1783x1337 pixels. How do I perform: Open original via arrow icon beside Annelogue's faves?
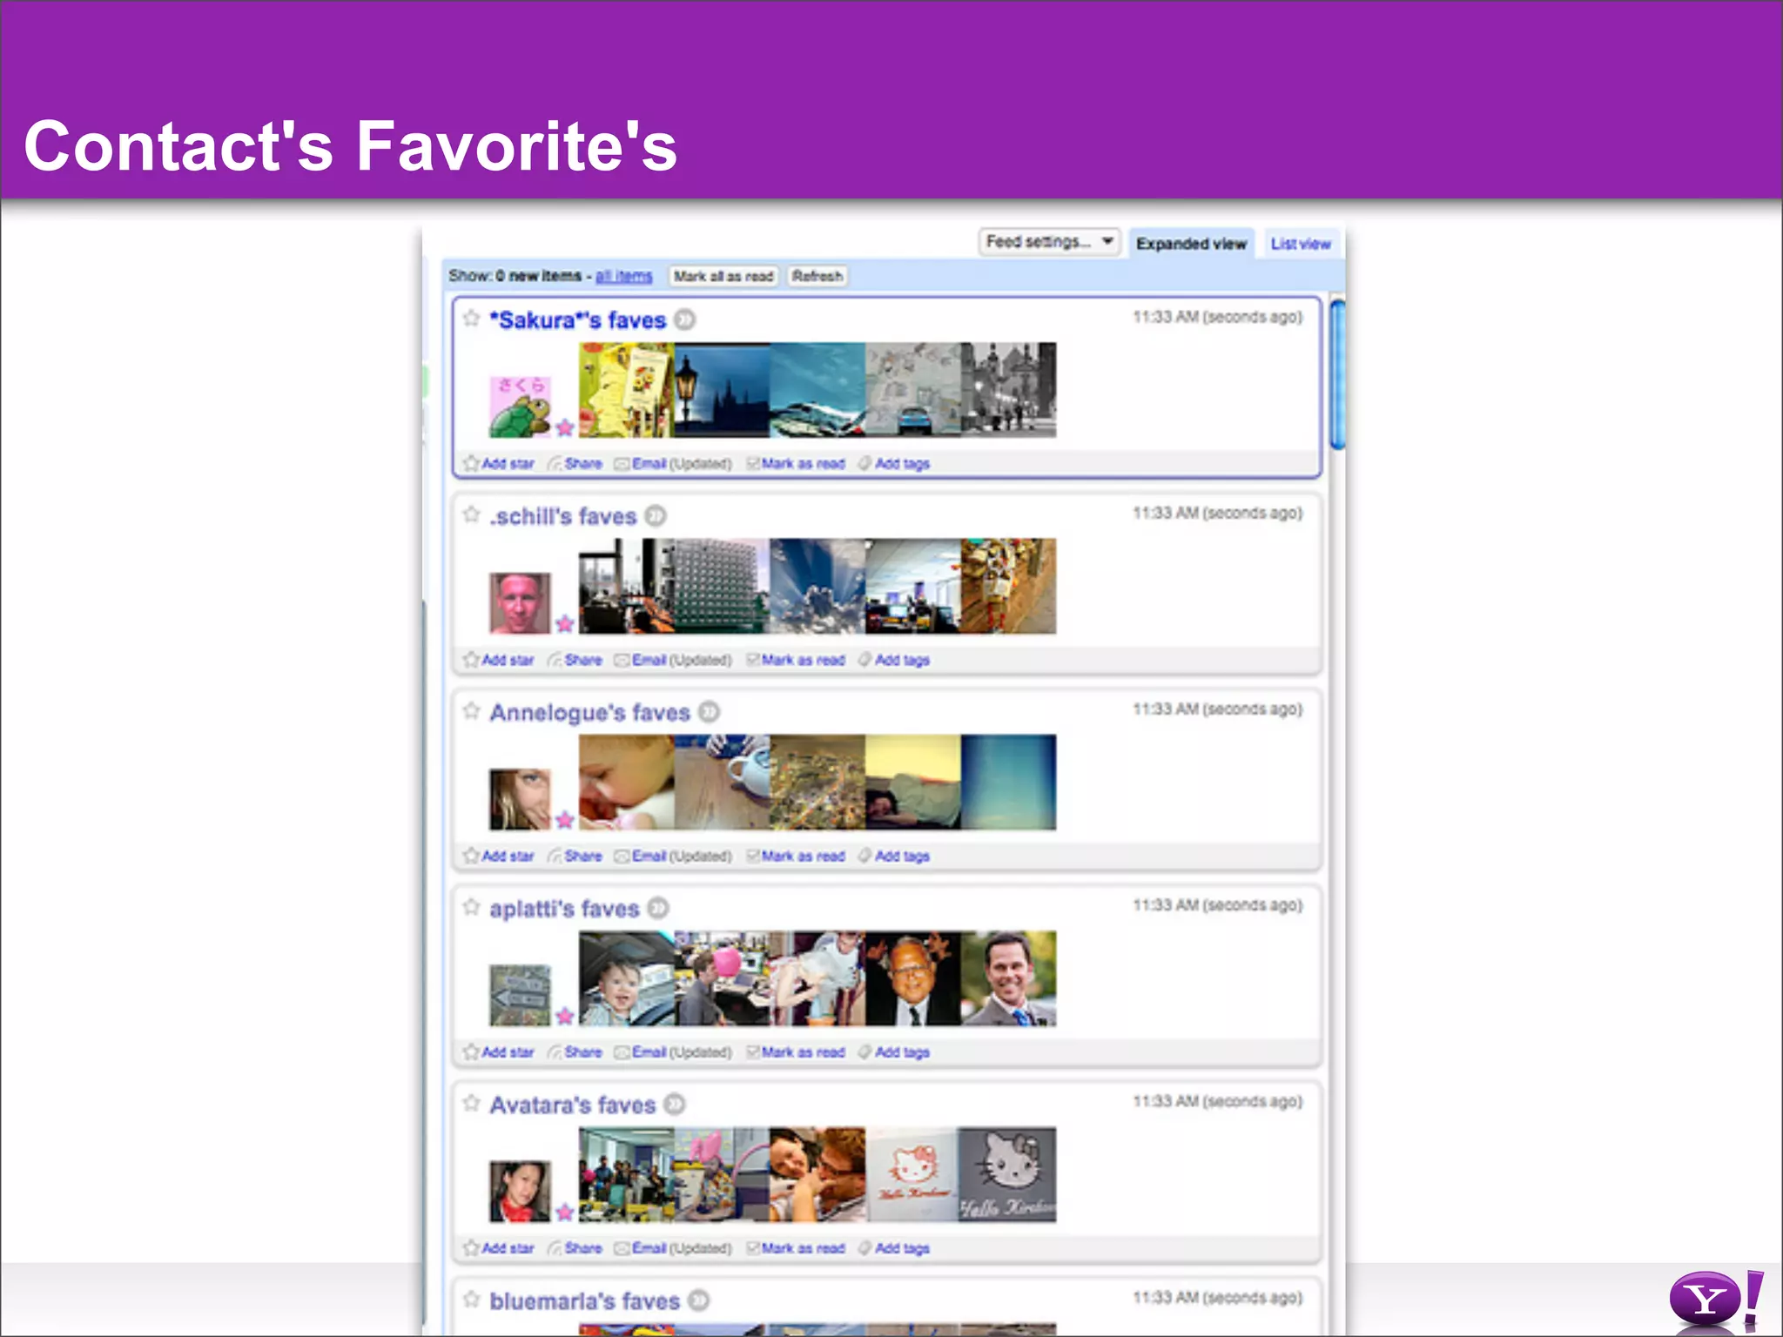[710, 712]
